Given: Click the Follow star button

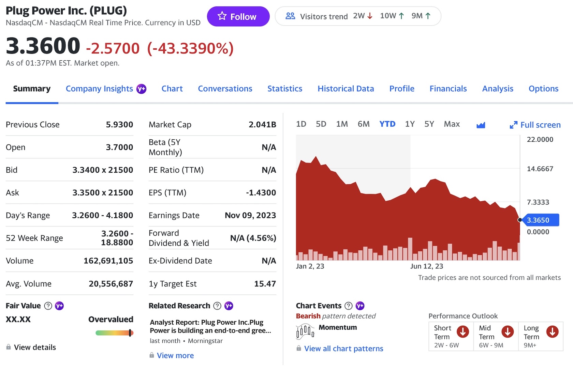Looking at the screenshot, I should 238,16.
